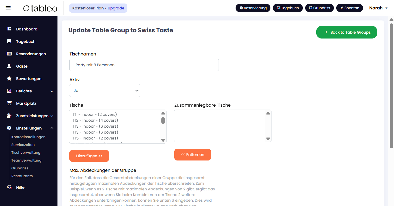
Task: Expand the Berichte submenu chevron
Action: 52,91
